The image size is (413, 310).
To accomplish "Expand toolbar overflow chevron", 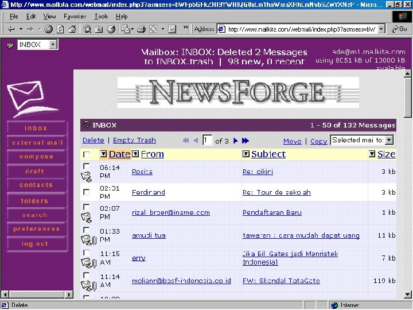I will click(x=186, y=27).
